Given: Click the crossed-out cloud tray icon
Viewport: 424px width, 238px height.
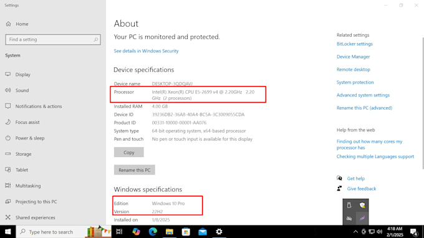Looking at the screenshot, I should pyautogui.click(x=349, y=218).
